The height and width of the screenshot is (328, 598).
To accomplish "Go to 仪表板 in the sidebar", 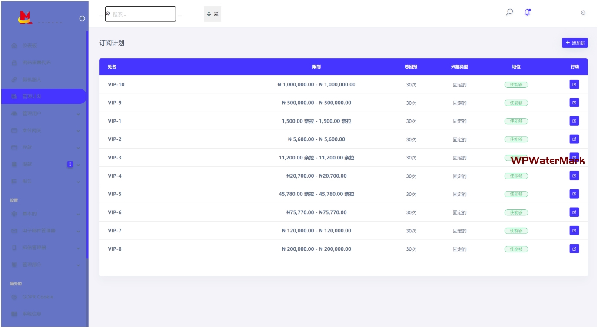I will [30, 46].
